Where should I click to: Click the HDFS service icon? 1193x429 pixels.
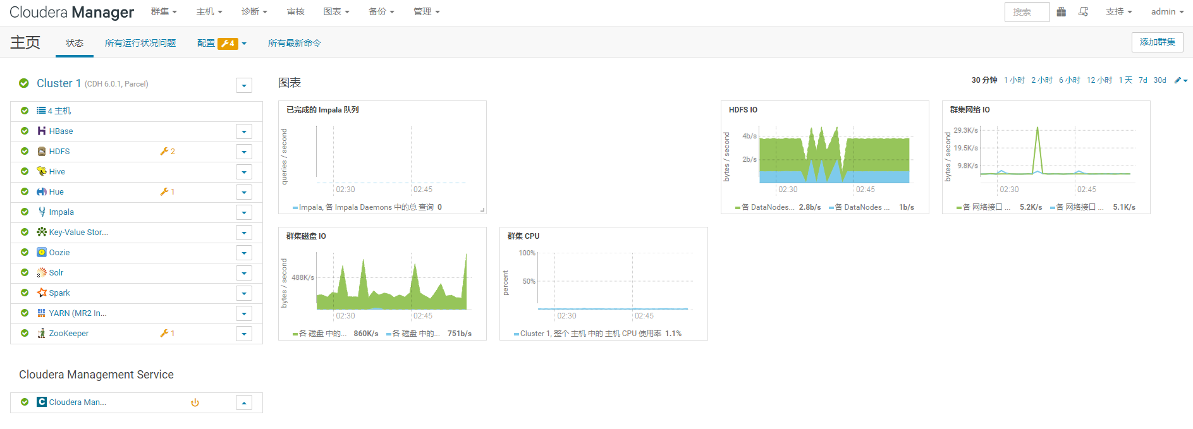[42, 151]
